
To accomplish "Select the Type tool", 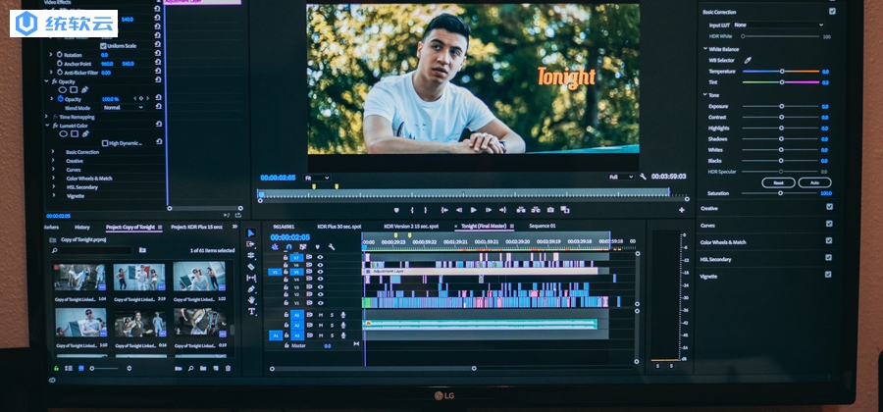I will tap(251, 311).
